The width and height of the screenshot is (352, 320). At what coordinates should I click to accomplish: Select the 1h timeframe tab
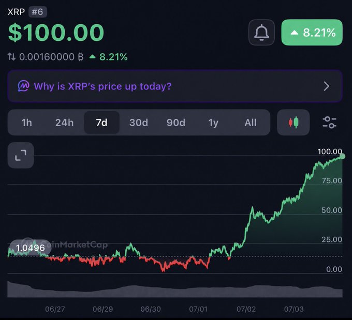[x=26, y=123]
